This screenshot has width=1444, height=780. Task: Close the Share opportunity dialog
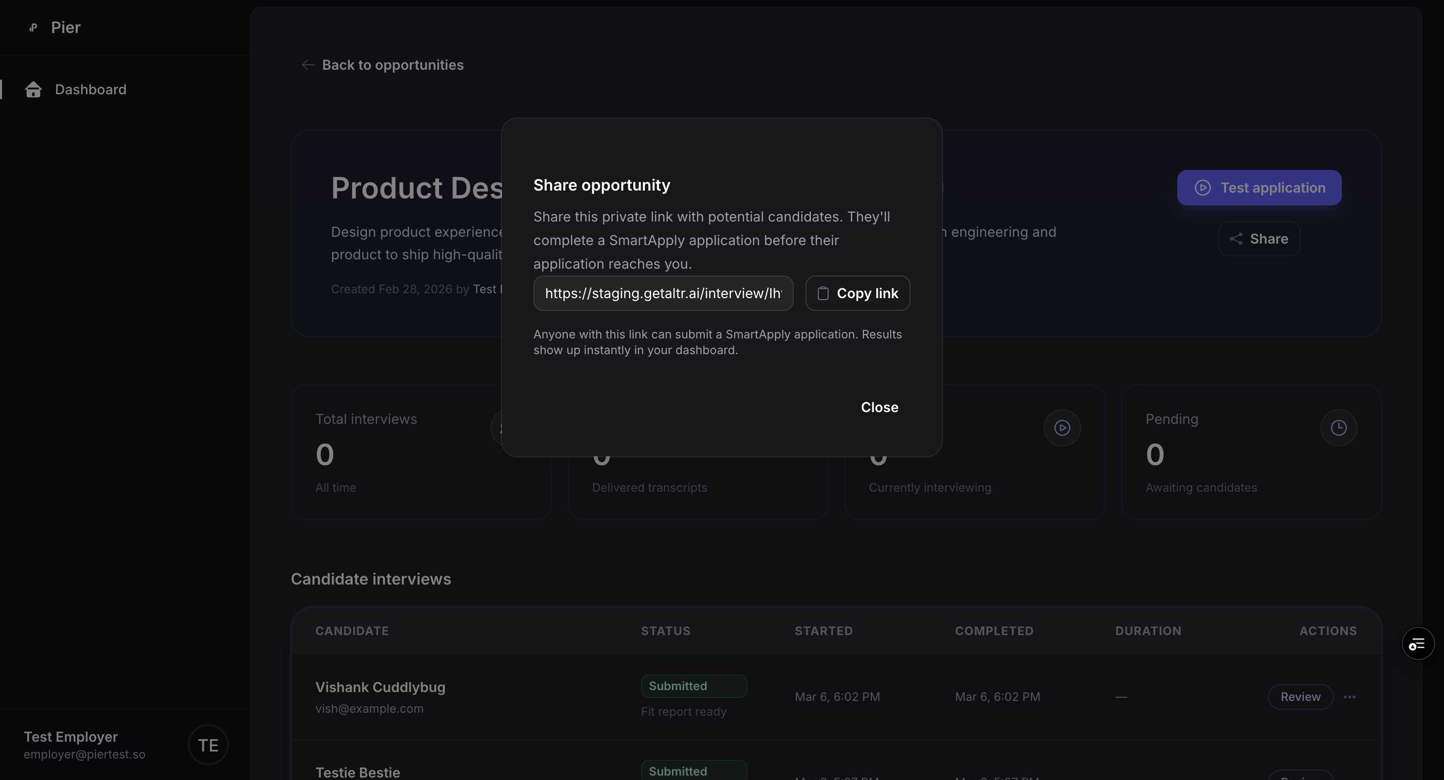click(x=879, y=407)
